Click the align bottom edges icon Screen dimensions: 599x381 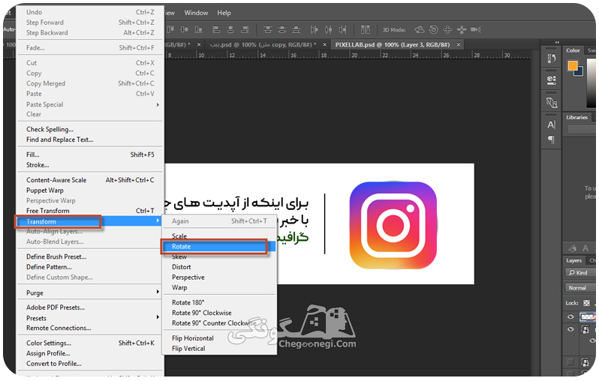point(198,29)
